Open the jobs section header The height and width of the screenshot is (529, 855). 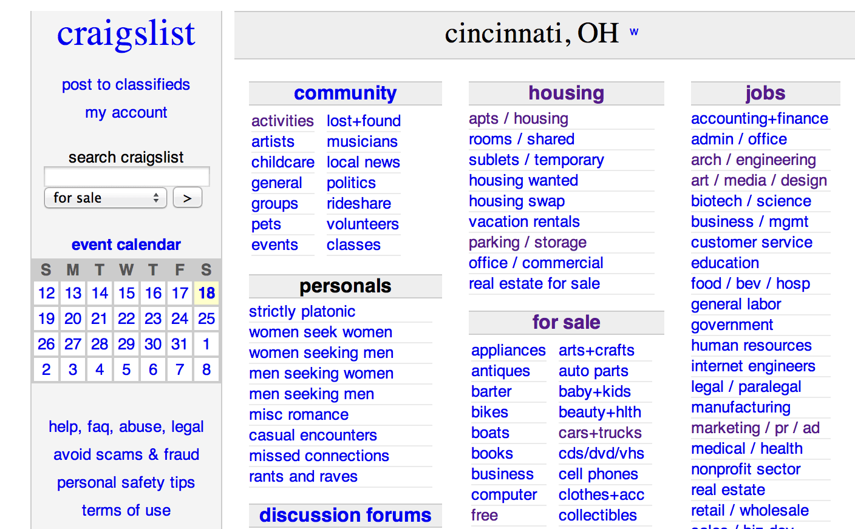pos(765,93)
